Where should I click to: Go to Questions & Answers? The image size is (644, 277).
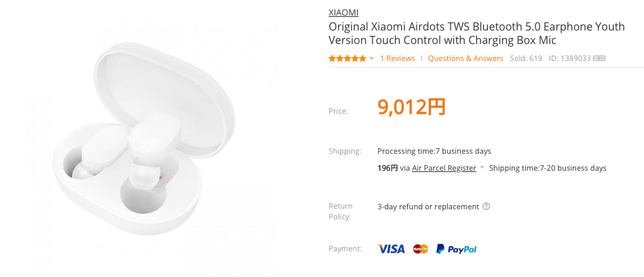click(x=466, y=58)
